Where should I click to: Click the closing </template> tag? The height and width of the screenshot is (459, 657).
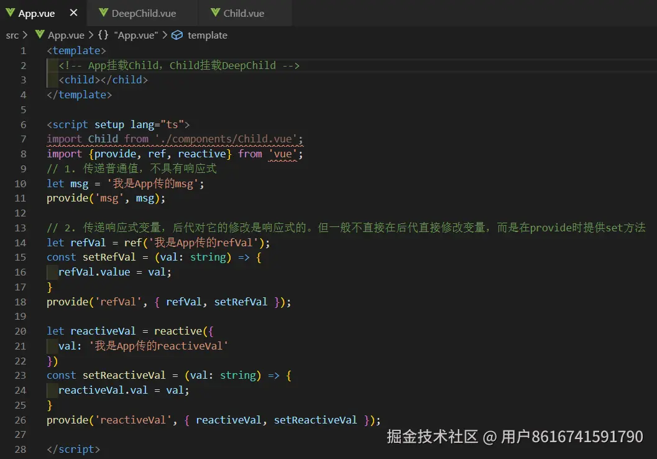(x=79, y=95)
